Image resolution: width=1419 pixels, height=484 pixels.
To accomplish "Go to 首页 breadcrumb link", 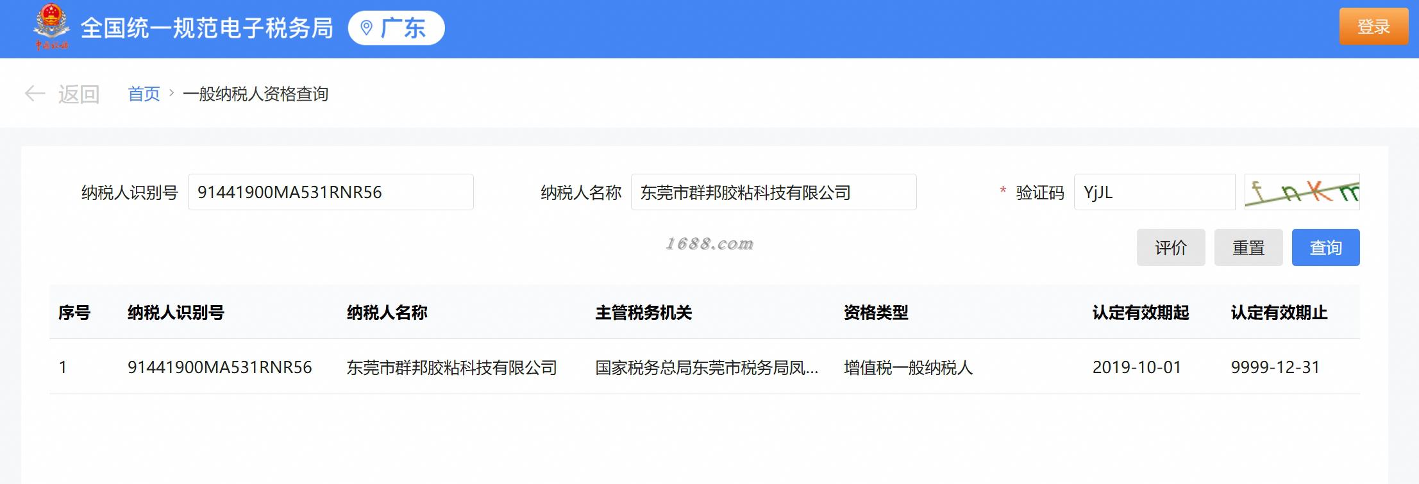I will tap(144, 94).
